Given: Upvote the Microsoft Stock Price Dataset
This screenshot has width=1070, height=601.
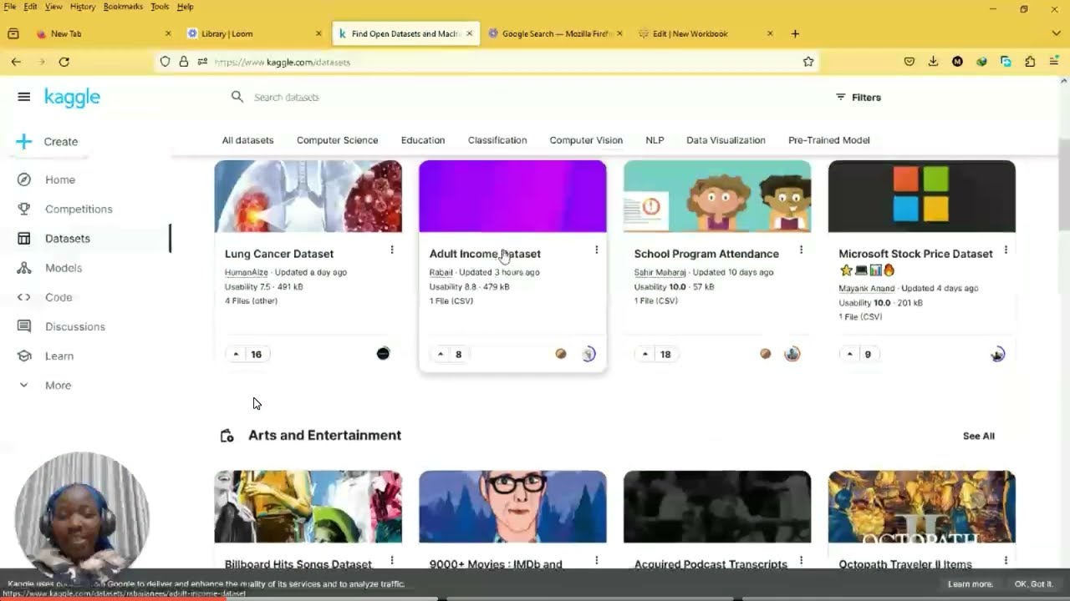Looking at the screenshot, I should 849,354.
